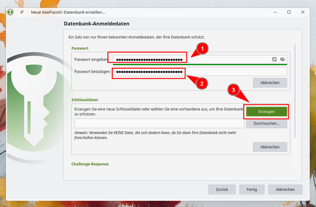316x207 pixels.
Task: Click the Hinweis note text
Action: pos(155,135)
